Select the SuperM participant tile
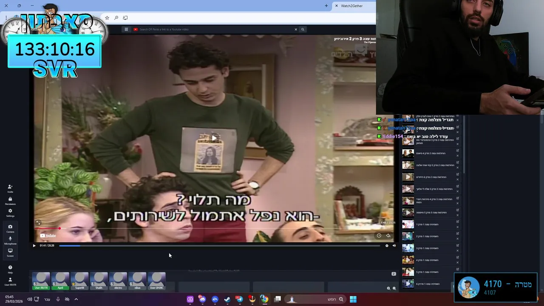544x306 pixels. [x=79, y=281]
